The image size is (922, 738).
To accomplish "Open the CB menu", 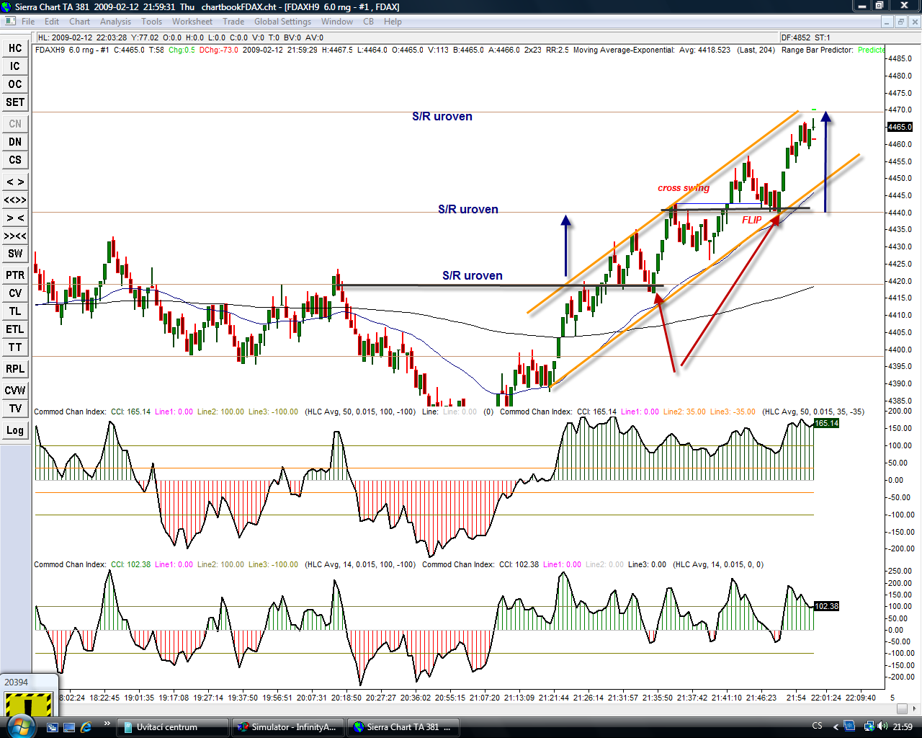I will [x=368, y=22].
